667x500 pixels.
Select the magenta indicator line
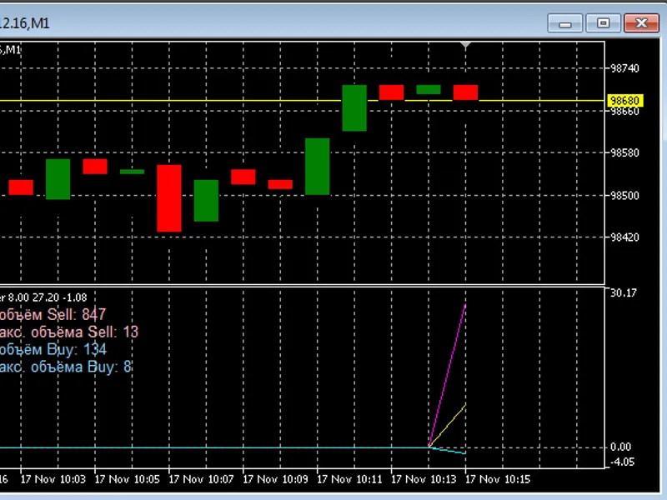point(447,376)
